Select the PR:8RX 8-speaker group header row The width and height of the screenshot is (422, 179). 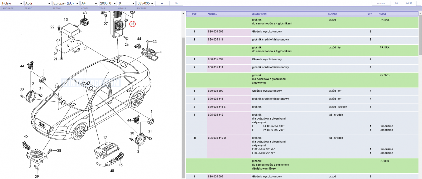(x=302, y=50)
